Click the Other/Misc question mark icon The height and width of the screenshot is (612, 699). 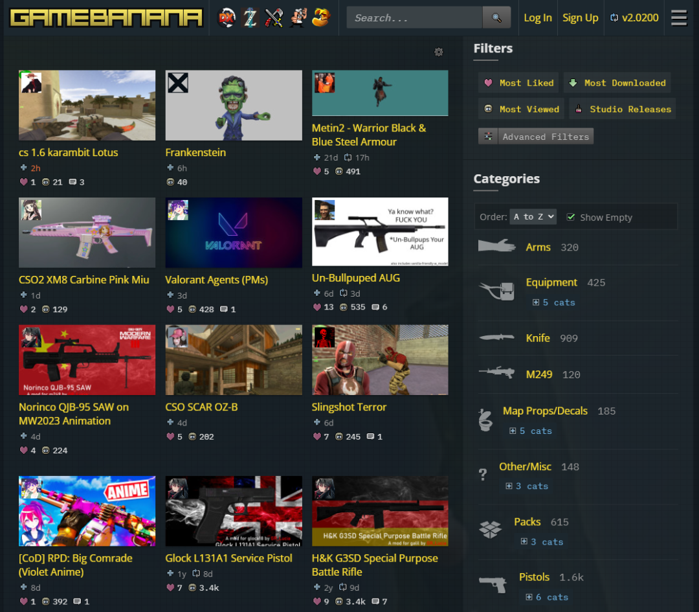pos(482,474)
